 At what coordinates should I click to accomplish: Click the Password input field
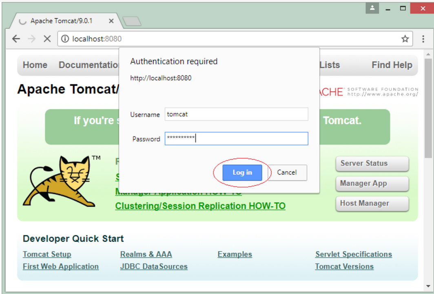click(237, 138)
